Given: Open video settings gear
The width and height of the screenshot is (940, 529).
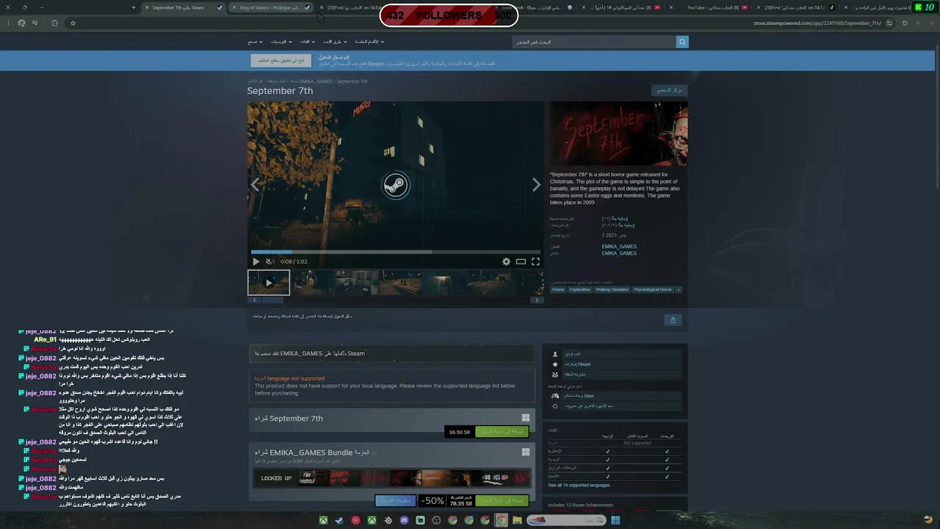Looking at the screenshot, I should pyautogui.click(x=506, y=262).
